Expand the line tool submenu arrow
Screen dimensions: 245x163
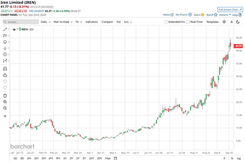(8, 29)
